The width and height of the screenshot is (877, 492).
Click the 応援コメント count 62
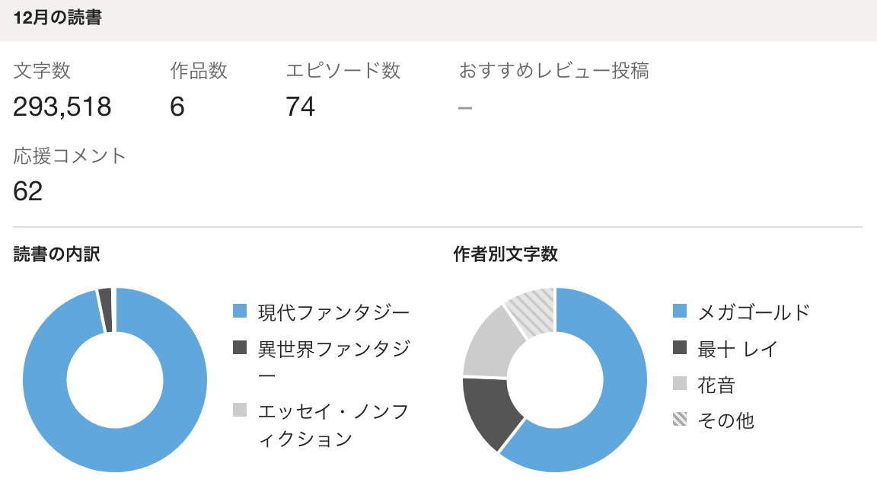tap(28, 191)
